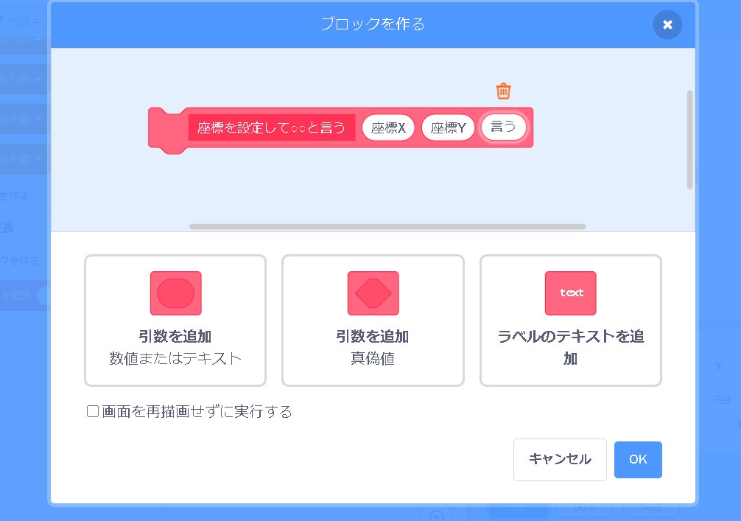Open the コスチューム tab behind the dialog
The width and height of the screenshot is (741, 521).
[26, 22]
